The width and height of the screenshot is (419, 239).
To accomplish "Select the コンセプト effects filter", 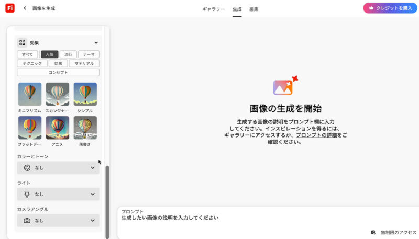I will coord(58,73).
